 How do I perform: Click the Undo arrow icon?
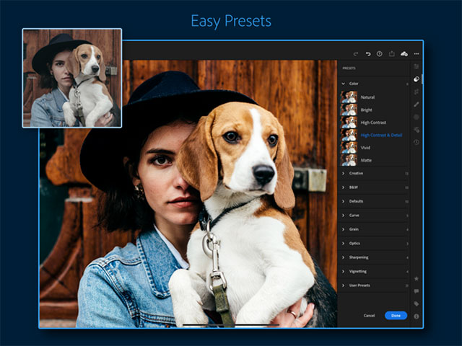click(367, 53)
